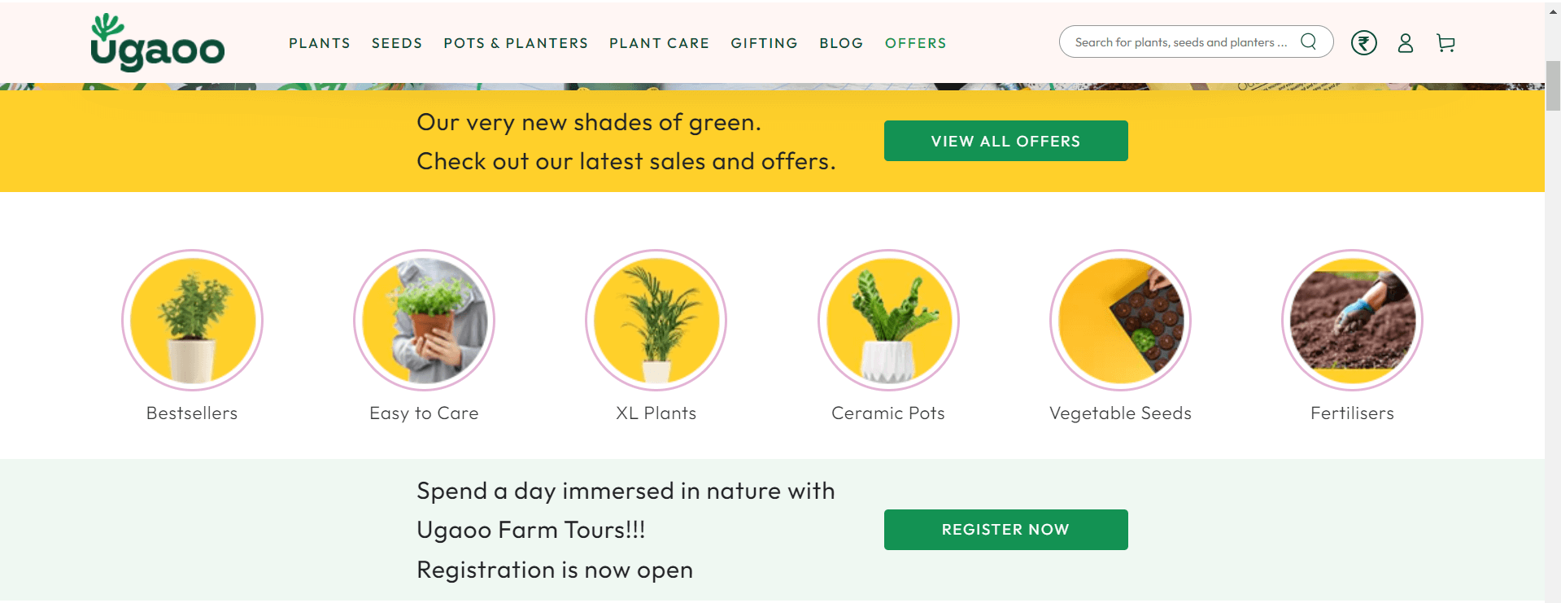Select the Easy to Care category image
Screen dimensions: 1561x603
(x=424, y=320)
